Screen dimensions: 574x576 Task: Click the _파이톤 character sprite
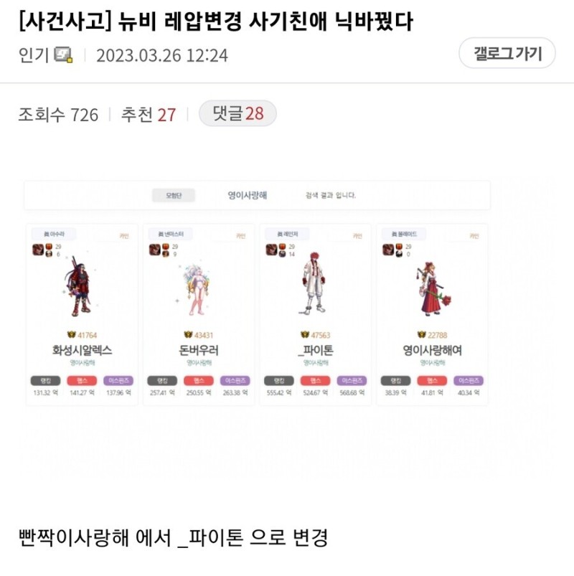(x=313, y=283)
